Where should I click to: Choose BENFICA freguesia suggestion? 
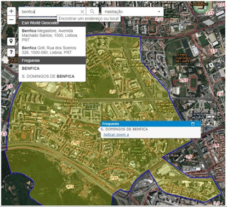[x=52, y=68]
